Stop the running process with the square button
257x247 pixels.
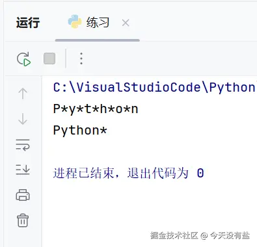pos(49,58)
